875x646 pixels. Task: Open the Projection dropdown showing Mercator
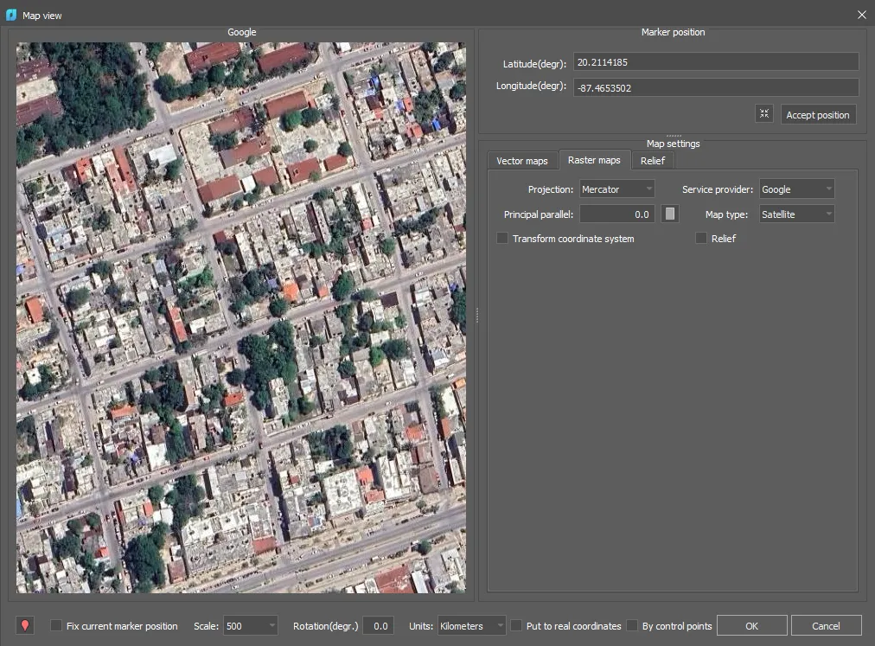click(616, 189)
